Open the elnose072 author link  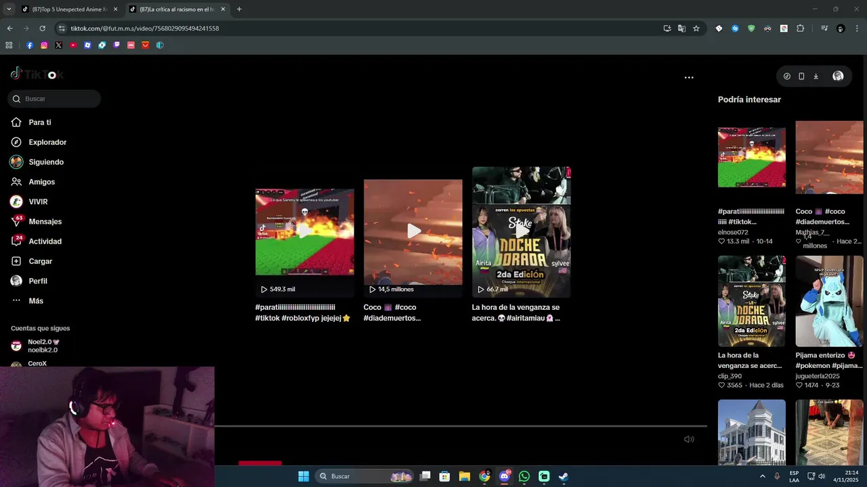(733, 232)
